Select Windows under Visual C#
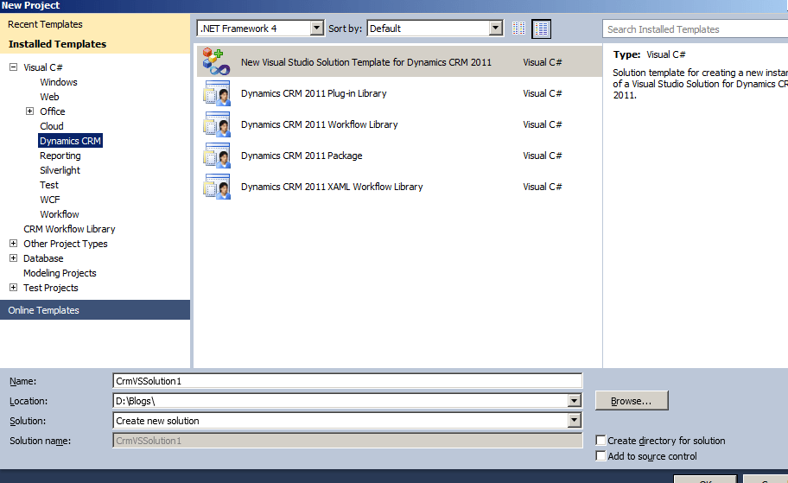The width and height of the screenshot is (788, 483). pyautogui.click(x=58, y=82)
